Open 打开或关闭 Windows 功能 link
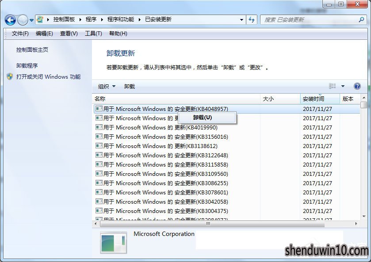Image resolution: width=371 pixels, height=262 pixels. pos(48,76)
